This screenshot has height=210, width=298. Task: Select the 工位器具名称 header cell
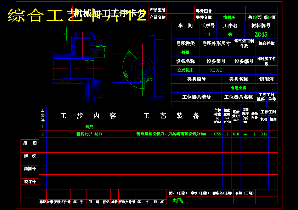click(x=238, y=97)
